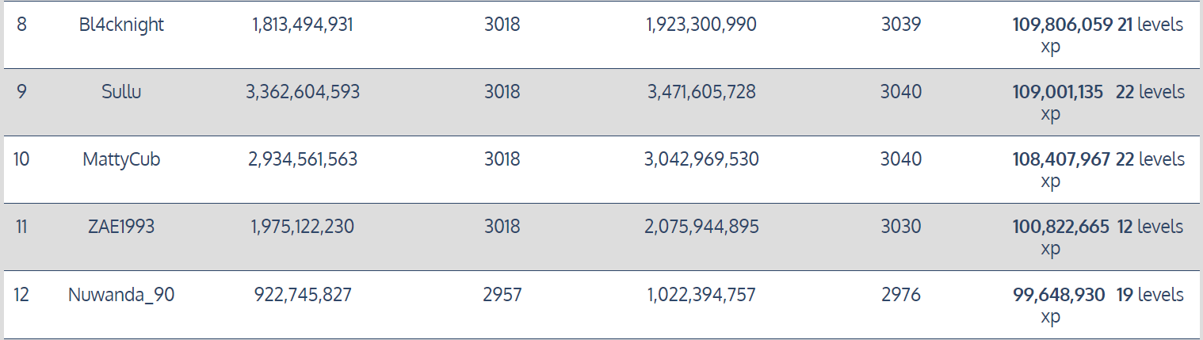
Task: Select the Nuwanda_90 player name
Action: click(121, 295)
